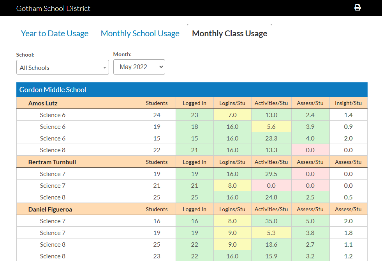
Task: Switch to the Monthly School Usage tab
Action: pyautogui.click(x=140, y=33)
